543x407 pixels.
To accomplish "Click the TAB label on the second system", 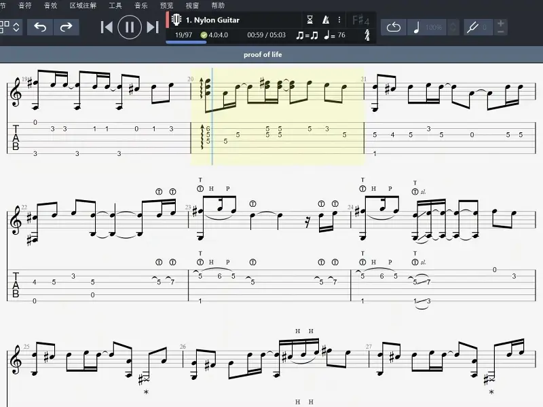I will pyautogui.click(x=16, y=285).
